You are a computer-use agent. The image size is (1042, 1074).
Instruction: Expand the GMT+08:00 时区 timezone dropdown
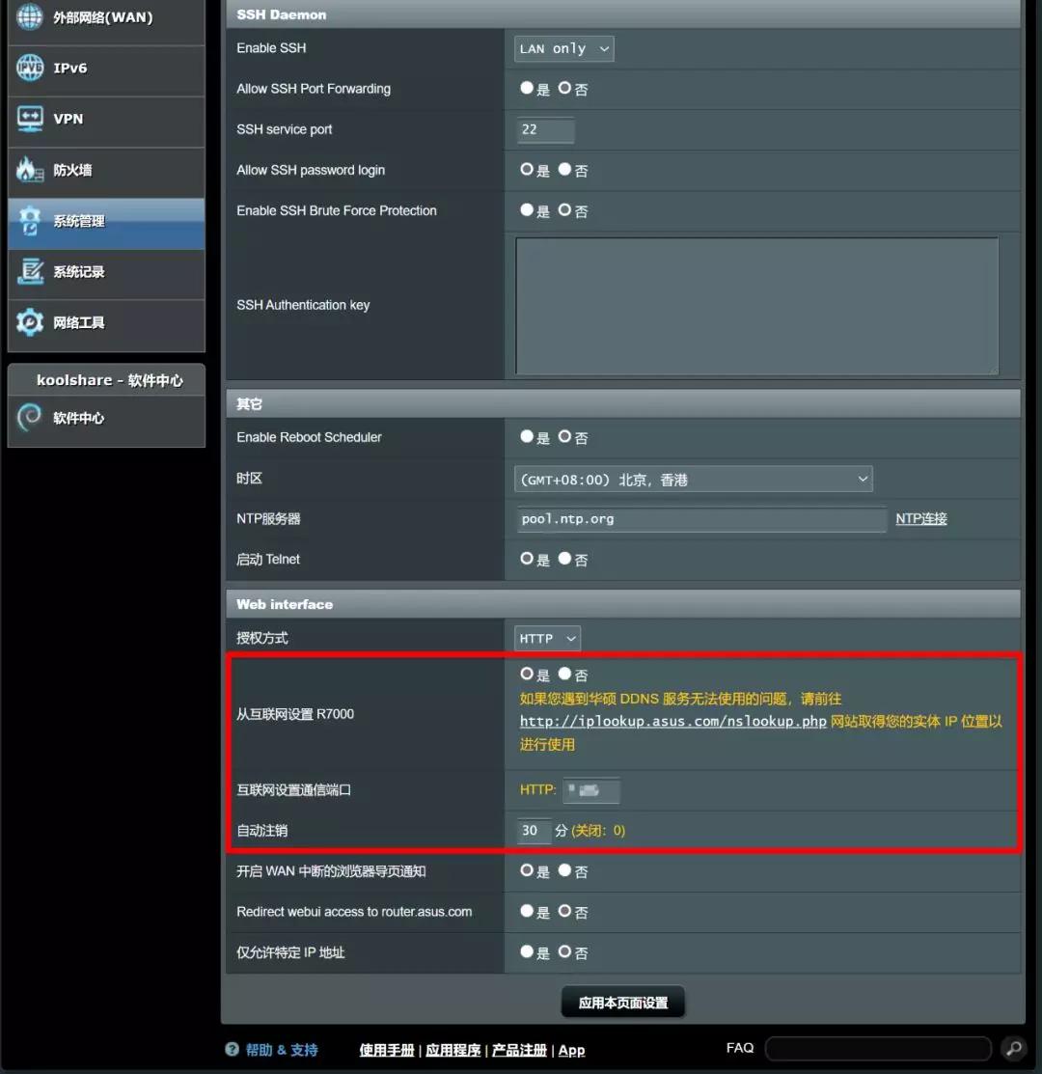(693, 478)
